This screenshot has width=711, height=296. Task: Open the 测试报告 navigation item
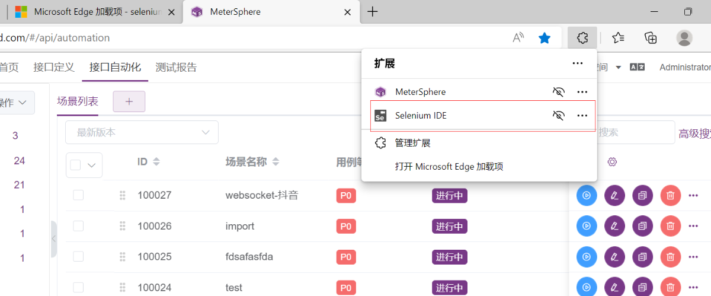tap(176, 67)
